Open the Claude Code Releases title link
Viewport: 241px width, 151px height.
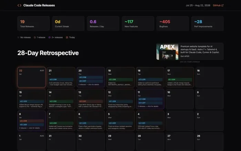tap(39, 6)
